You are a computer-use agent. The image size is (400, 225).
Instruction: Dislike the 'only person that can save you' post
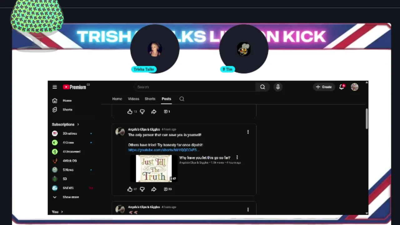click(142, 189)
